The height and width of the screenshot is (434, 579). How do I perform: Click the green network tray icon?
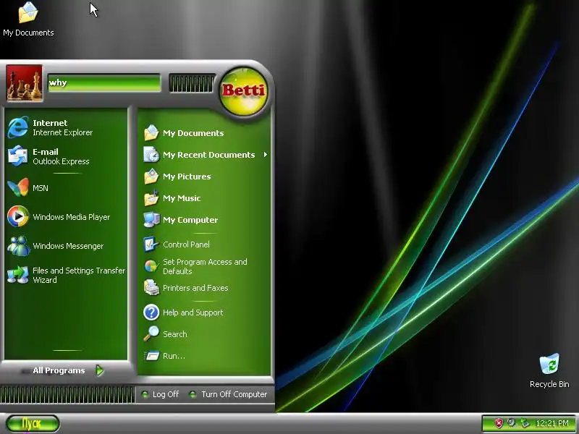click(524, 423)
